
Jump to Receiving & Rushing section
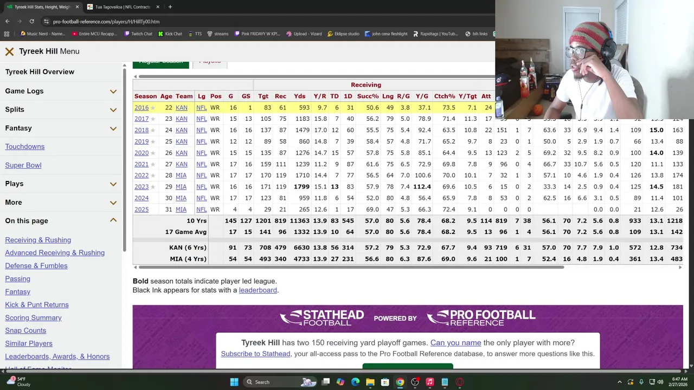[38, 240]
